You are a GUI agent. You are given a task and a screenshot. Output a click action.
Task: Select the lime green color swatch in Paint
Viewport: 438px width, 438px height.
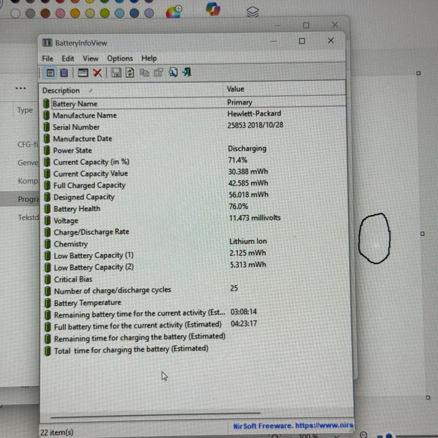tap(105, 13)
